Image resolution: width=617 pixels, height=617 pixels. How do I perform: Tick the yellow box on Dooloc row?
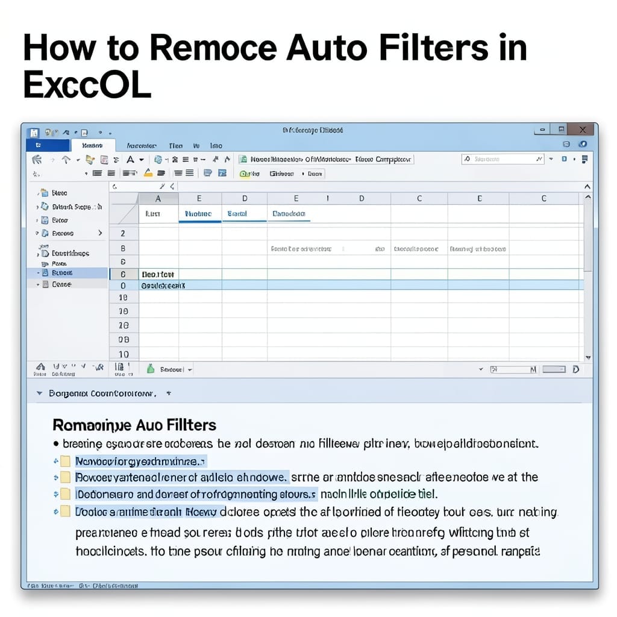click(x=65, y=511)
